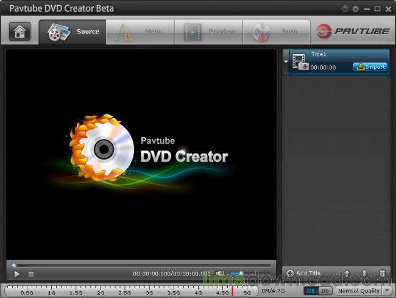Viewport: 396px width, 298px height.
Task: Switch to the D9 disc size option
Action: tap(325, 291)
